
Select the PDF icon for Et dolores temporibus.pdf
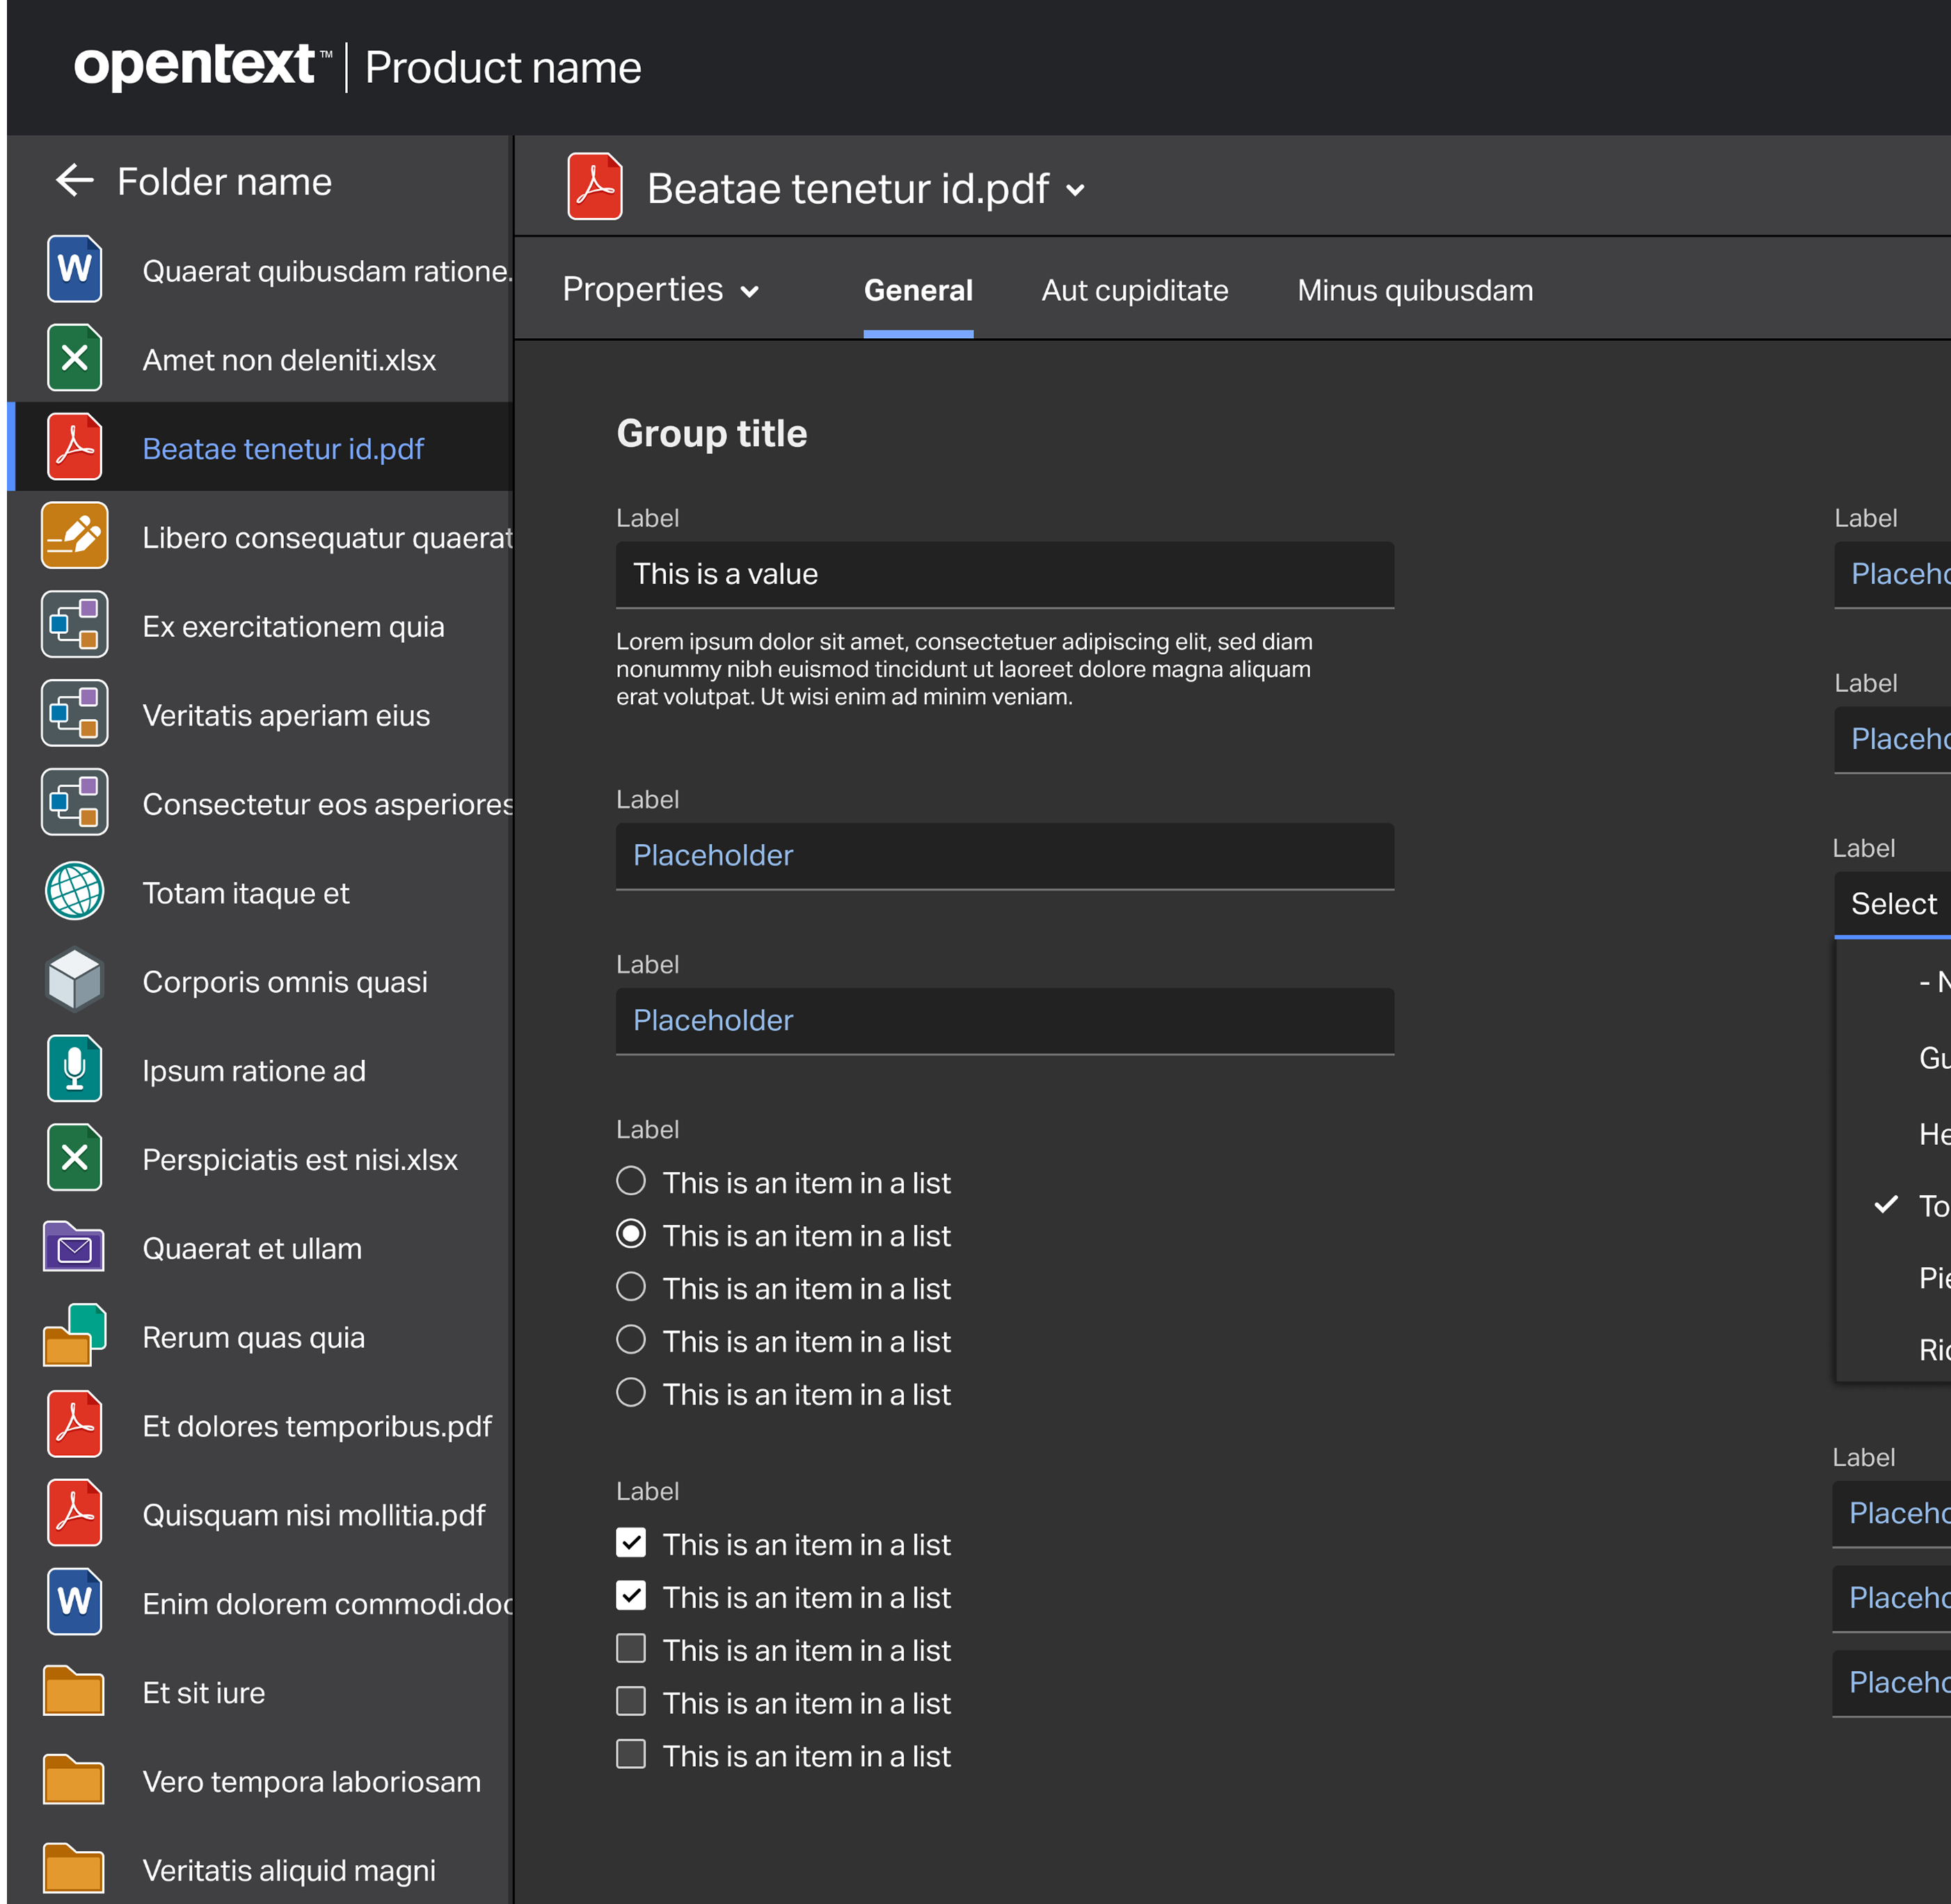coord(74,1424)
